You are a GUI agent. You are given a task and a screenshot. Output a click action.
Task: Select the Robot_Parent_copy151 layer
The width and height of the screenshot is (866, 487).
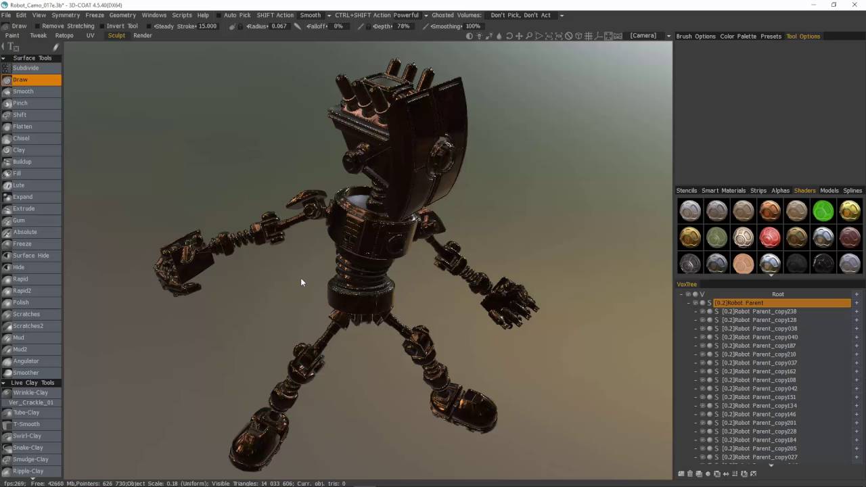[x=759, y=397]
